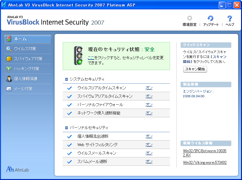242x180 pixels.
Task: Close the VirusBlock window
Action: pyautogui.click(x=237, y=5)
